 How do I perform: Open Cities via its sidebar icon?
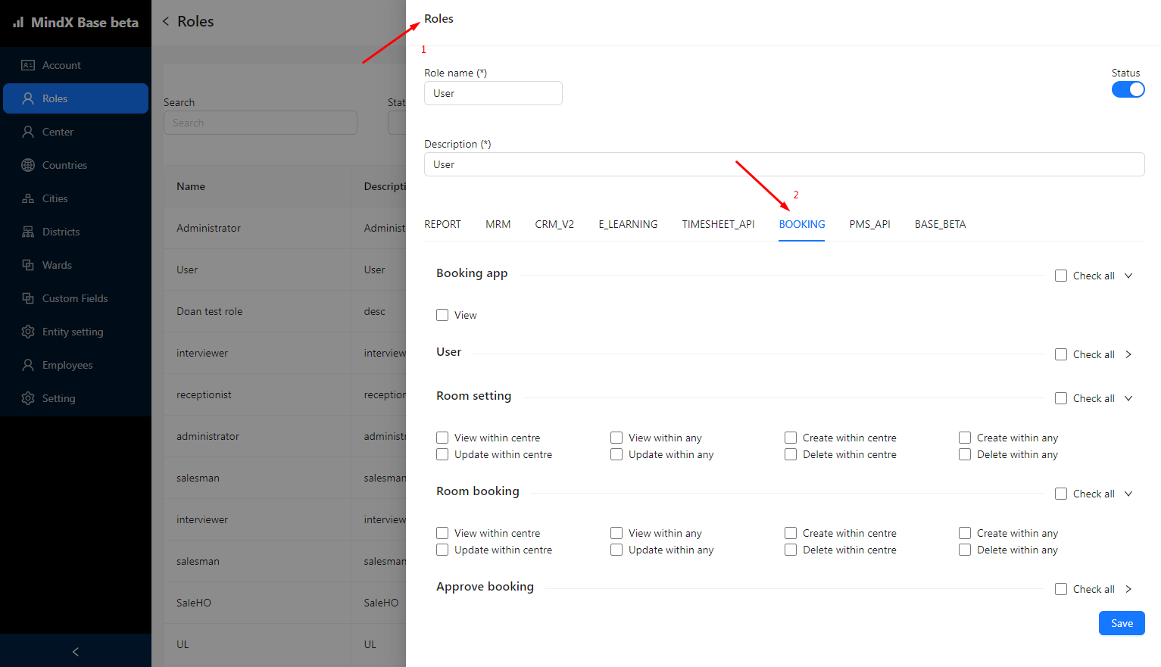tap(28, 198)
